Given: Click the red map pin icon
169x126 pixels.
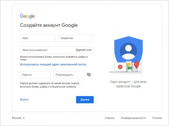Looking at the screenshot, I should tap(136, 65).
